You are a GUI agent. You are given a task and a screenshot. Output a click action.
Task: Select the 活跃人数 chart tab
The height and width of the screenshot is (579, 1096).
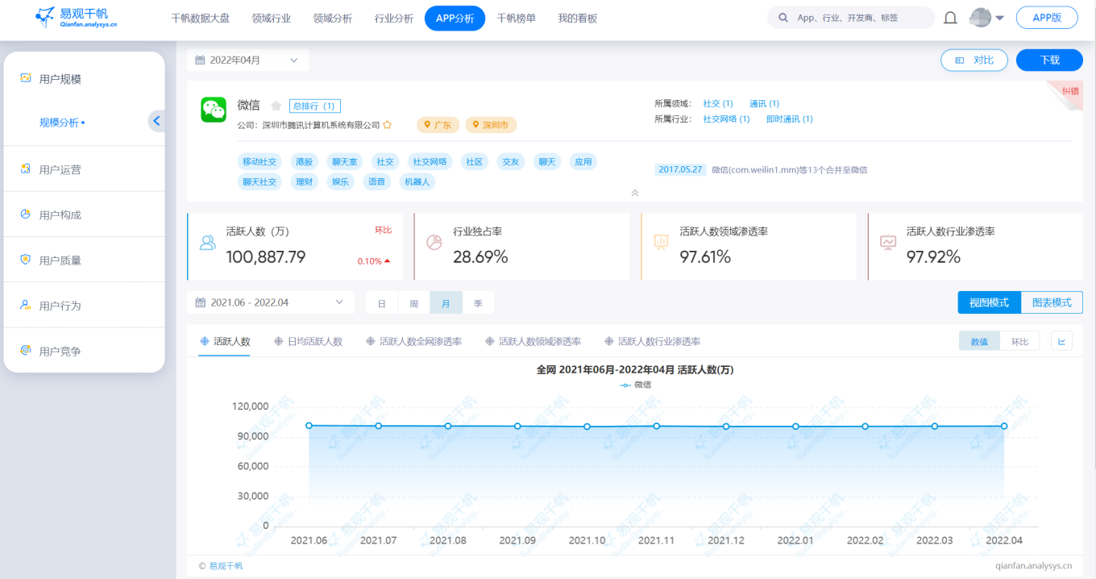click(x=225, y=341)
